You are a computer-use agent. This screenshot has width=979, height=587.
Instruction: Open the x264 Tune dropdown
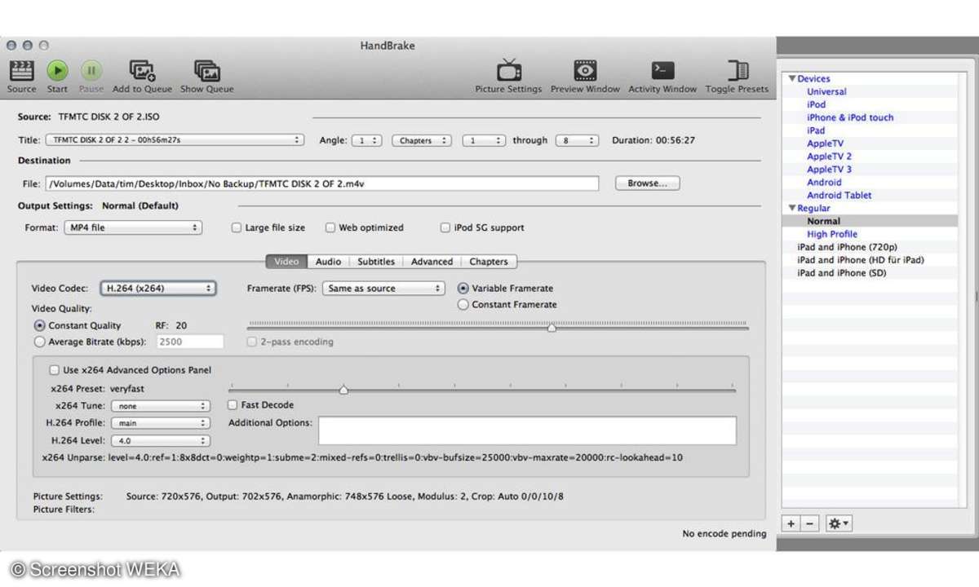click(161, 406)
